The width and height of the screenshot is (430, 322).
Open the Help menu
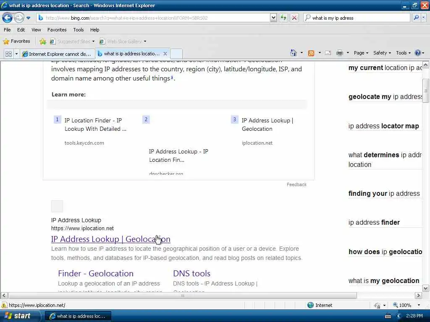click(94, 30)
